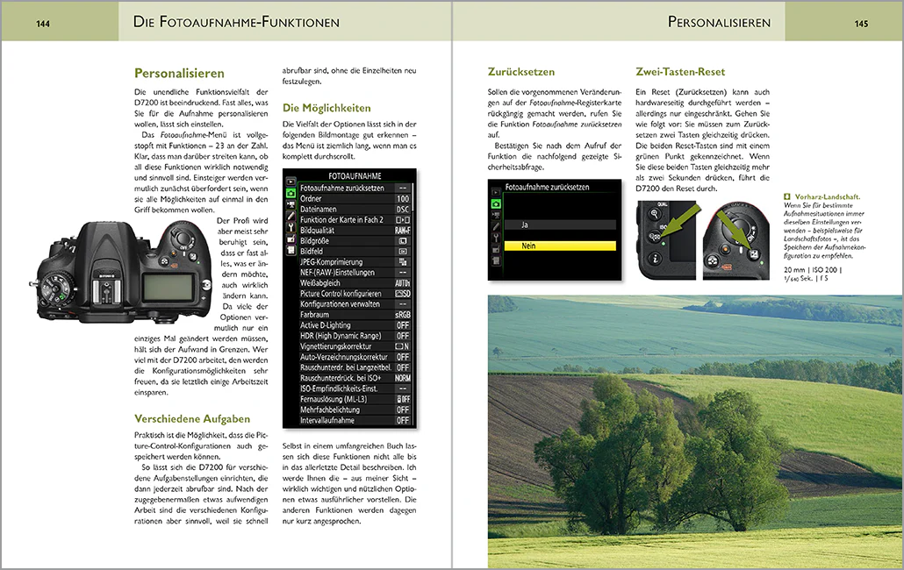The width and height of the screenshot is (904, 570).
Task: Click the green arrow icon beside Vorharz-Landschaft caption
Action: 787,197
